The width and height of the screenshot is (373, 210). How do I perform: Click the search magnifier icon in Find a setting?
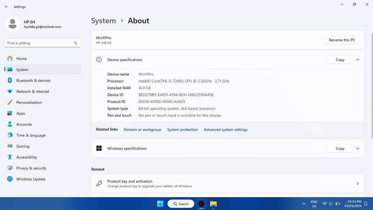pos(76,43)
